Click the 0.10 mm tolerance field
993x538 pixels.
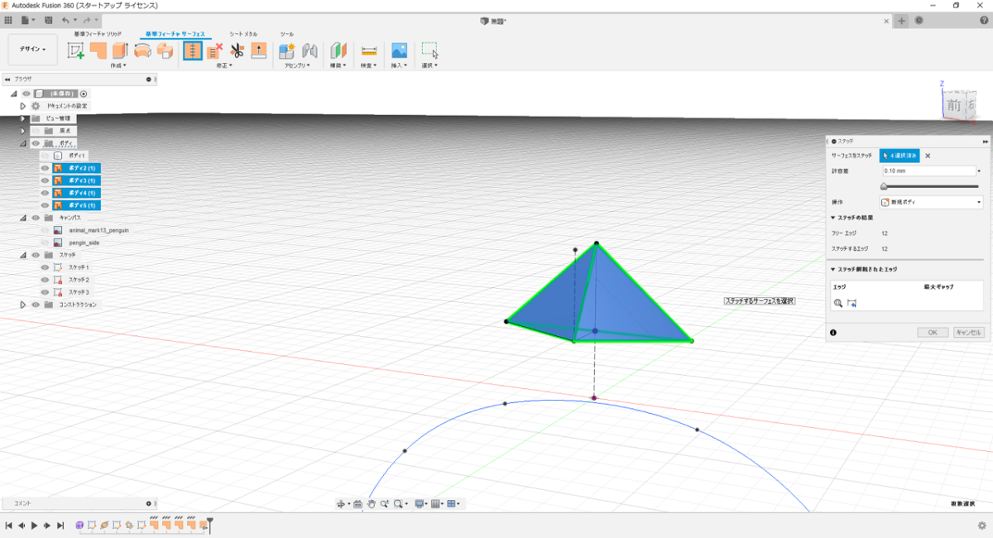tap(928, 171)
